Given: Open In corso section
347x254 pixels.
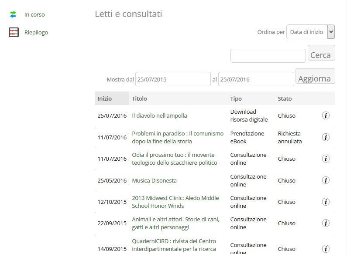Looking at the screenshot, I should (34, 14).
